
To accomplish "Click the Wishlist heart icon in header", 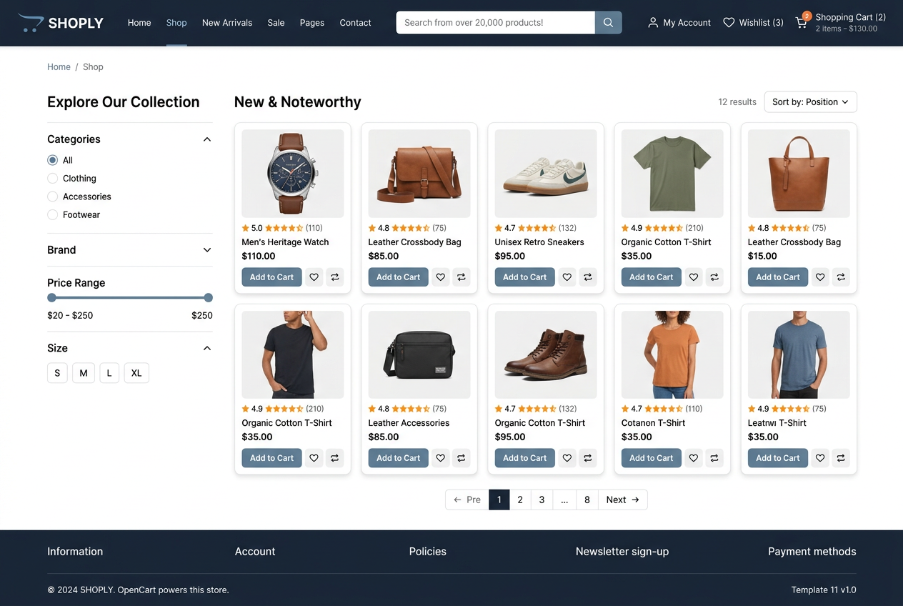I will point(729,23).
